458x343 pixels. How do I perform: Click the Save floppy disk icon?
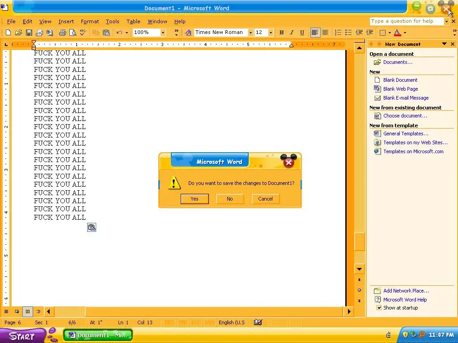(29, 32)
